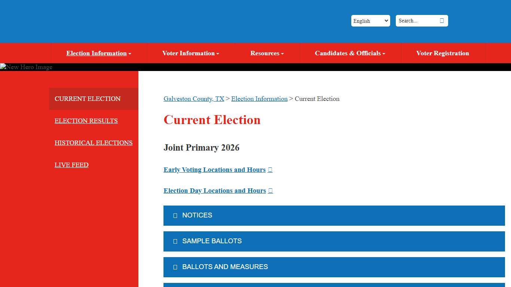Click the expand icon on NOTICES bar

[175, 215]
